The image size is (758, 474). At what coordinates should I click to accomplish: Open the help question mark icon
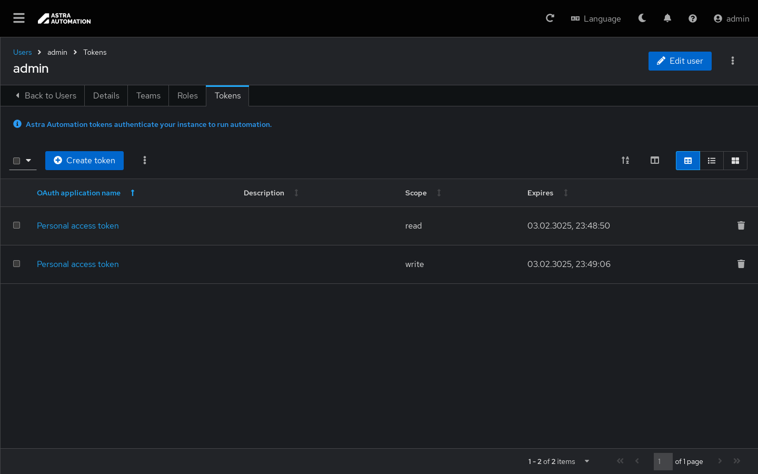point(693,18)
